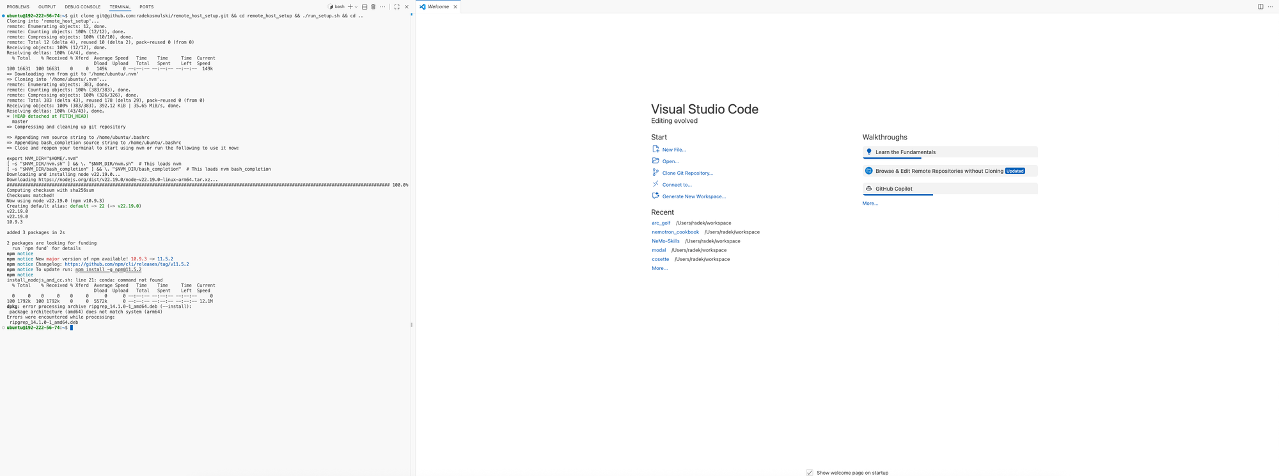Close the Welcome tab

[455, 7]
